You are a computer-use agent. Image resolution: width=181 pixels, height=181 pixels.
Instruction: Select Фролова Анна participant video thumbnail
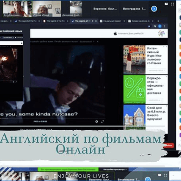[x=17, y=9]
